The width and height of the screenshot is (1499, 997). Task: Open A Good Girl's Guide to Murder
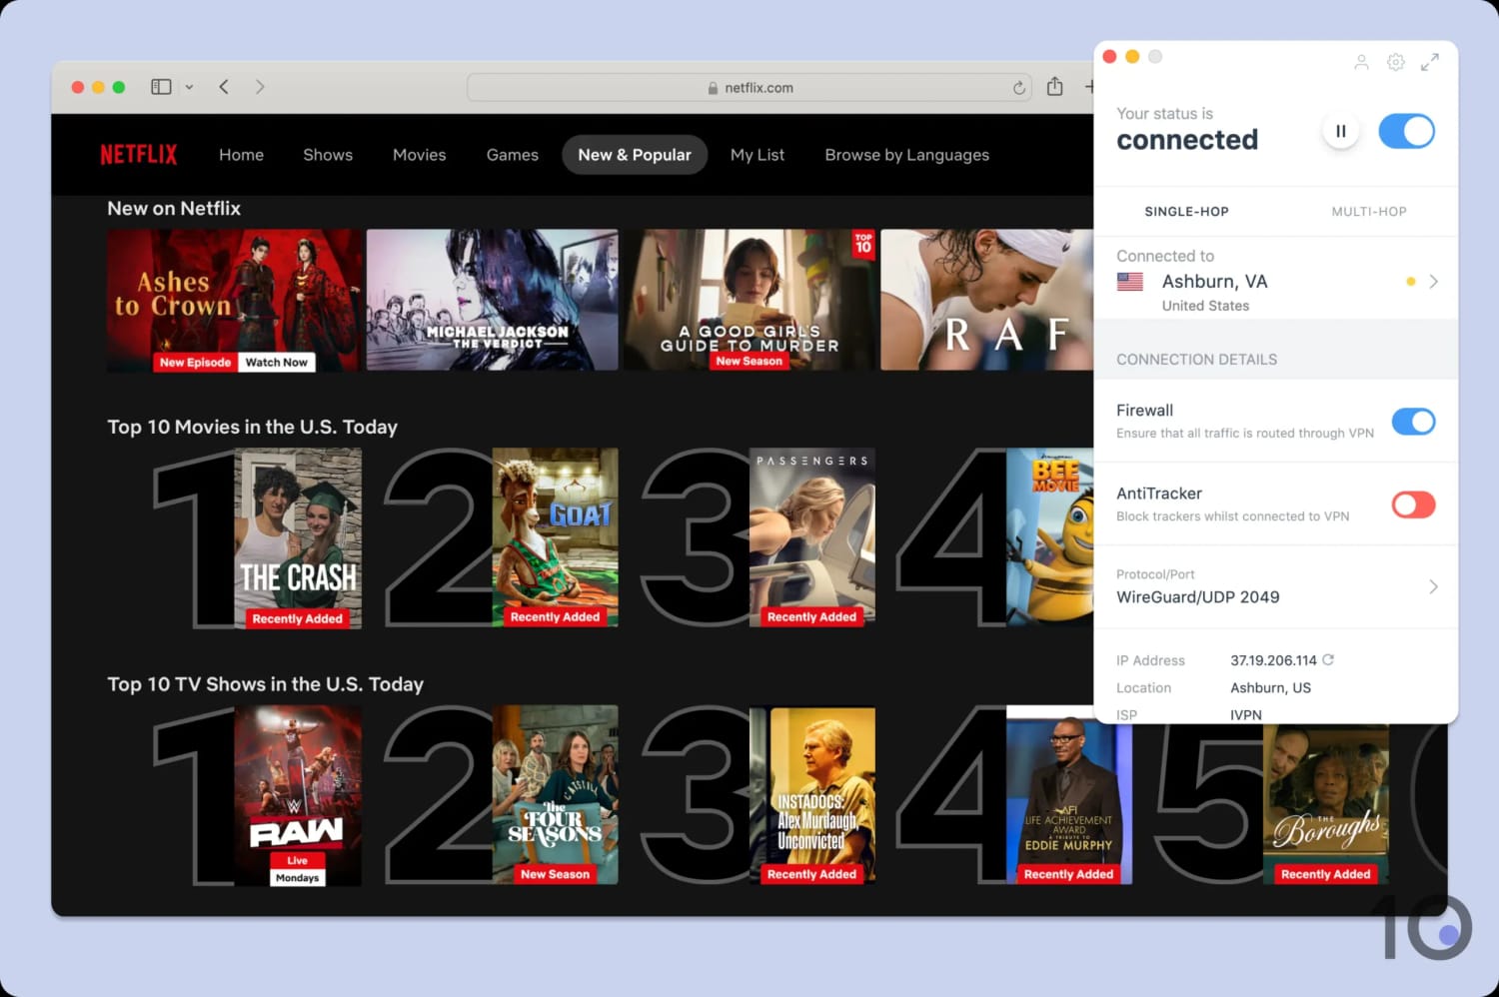tap(749, 300)
